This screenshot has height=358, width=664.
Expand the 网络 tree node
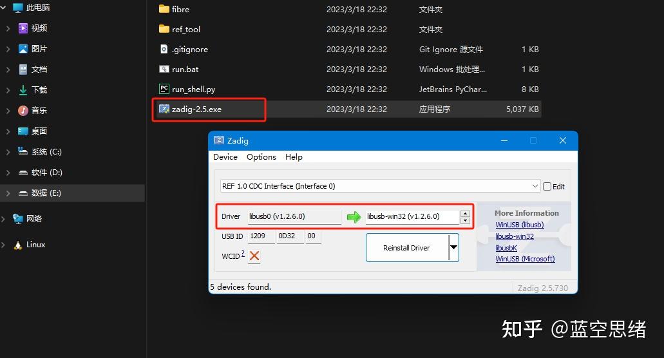[x=3, y=219]
